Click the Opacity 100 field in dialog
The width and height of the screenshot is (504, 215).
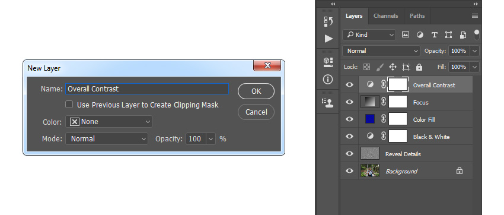tap(196, 139)
